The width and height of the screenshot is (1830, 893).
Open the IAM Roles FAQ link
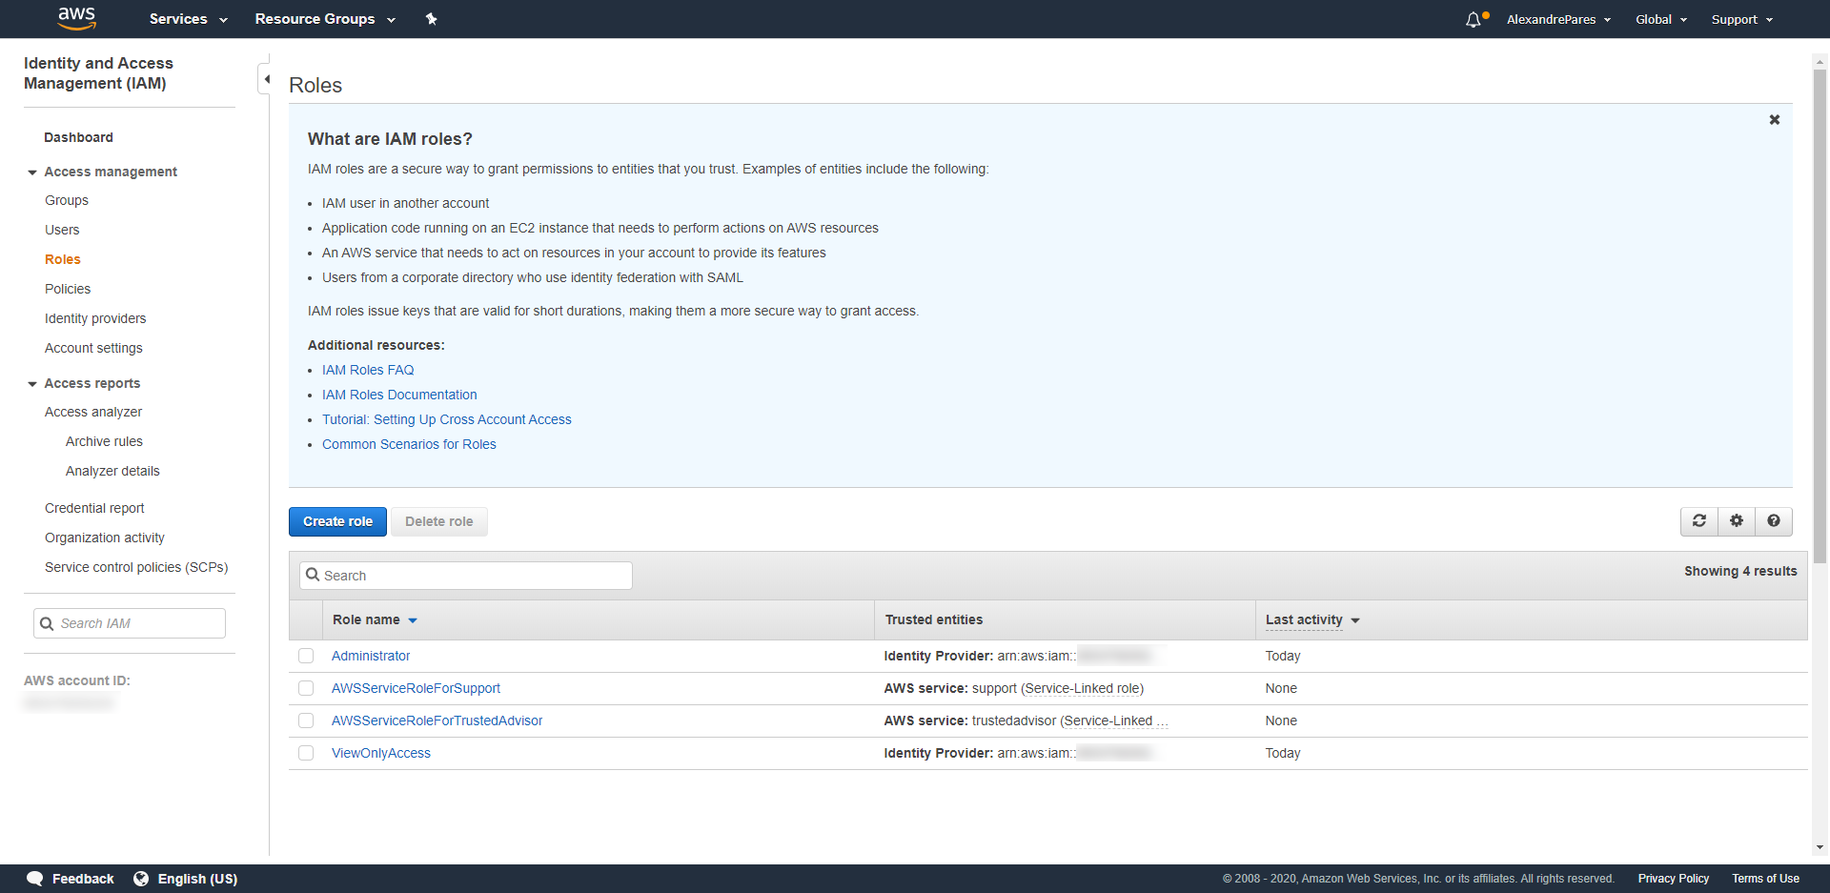point(368,370)
